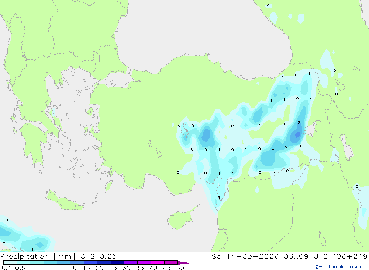This screenshot has width=369, height=270.
Task: Click the '35' legend scale label
Action: (x=140, y=268)
